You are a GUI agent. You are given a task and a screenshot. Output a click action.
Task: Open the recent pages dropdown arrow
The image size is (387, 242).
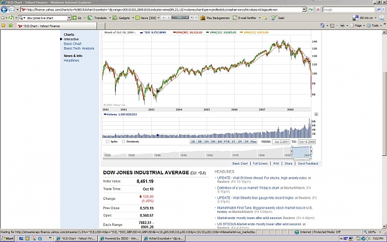pyautogui.click(x=17, y=10)
